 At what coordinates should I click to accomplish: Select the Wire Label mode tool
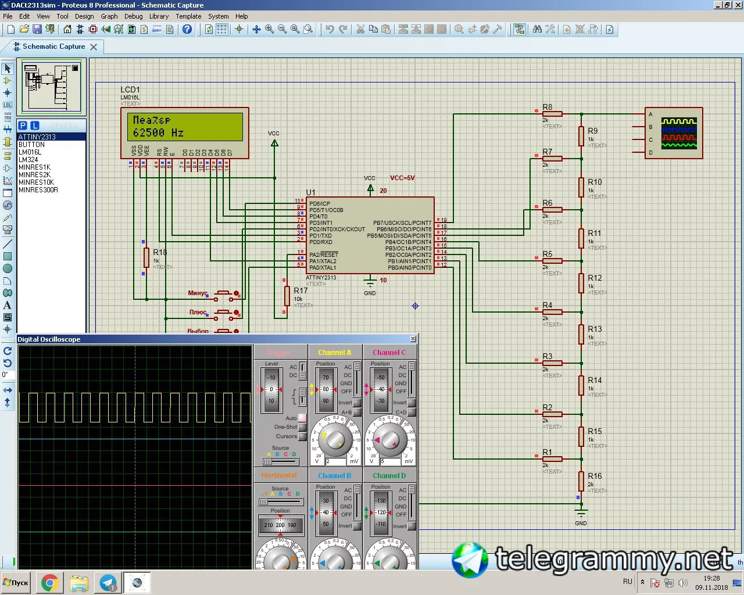8,105
